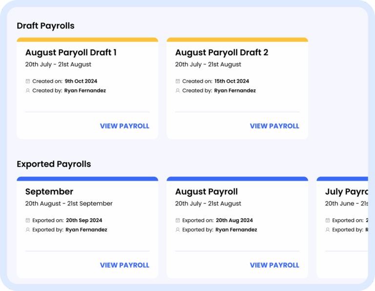Click the Exported Payrolls section heading

(x=54, y=164)
